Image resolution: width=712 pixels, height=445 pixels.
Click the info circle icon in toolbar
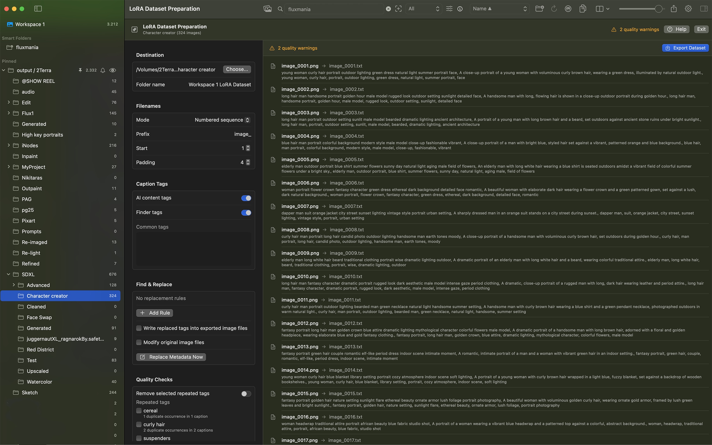[460, 9]
